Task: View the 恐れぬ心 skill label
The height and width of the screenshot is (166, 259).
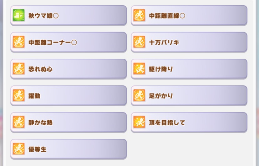Action: tap(41, 69)
